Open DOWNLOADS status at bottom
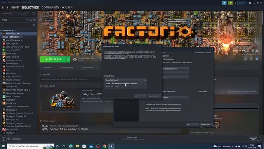Screen dimensions: 264x149 132,138
